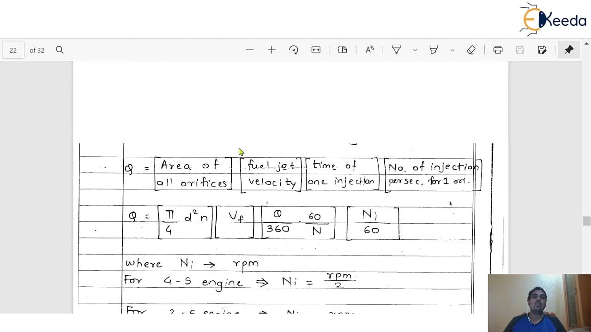Open the search tool magnifier icon
The width and height of the screenshot is (591, 332).
pyautogui.click(x=60, y=50)
